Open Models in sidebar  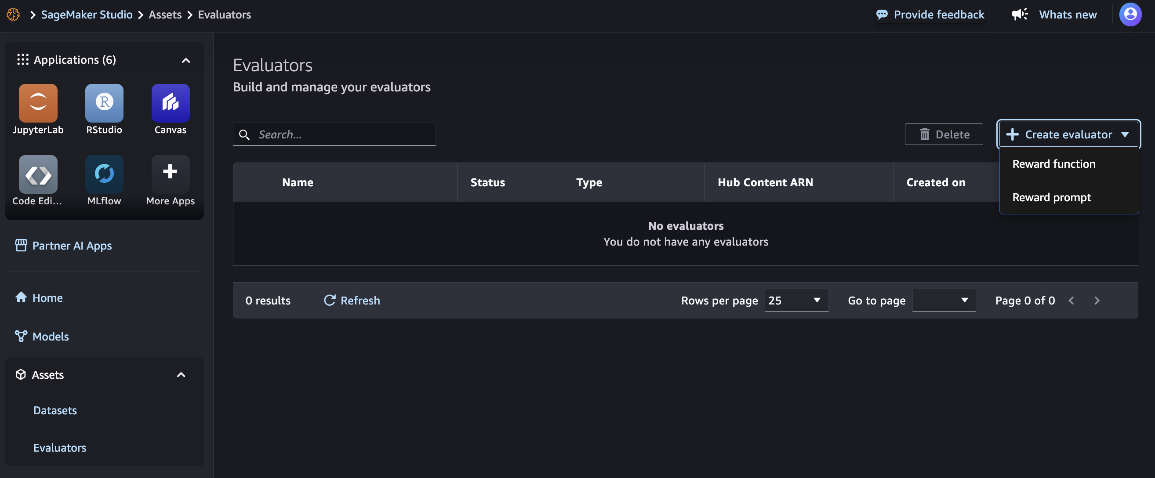click(x=51, y=336)
